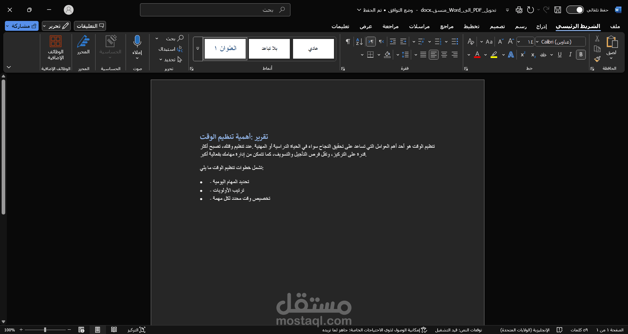Click the Shading paint bucket icon
This screenshot has height=334, width=628.
[x=387, y=55]
